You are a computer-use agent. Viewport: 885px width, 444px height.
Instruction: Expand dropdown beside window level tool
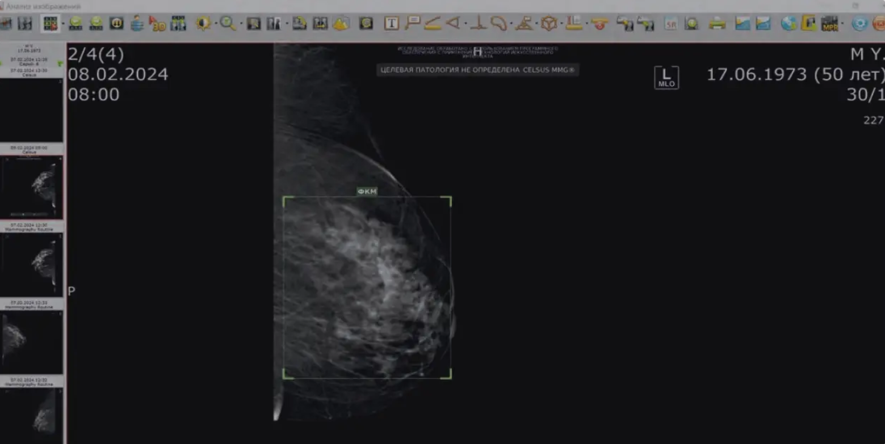pos(215,24)
